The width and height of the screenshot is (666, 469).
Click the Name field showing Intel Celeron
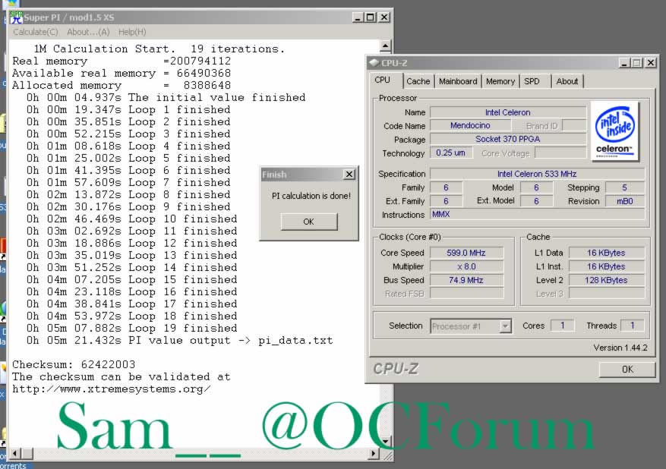click(x=507, y=112)
